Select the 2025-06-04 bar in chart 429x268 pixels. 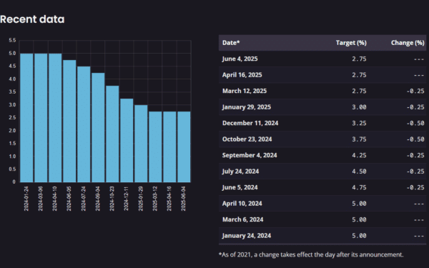(x=184, y=147)
